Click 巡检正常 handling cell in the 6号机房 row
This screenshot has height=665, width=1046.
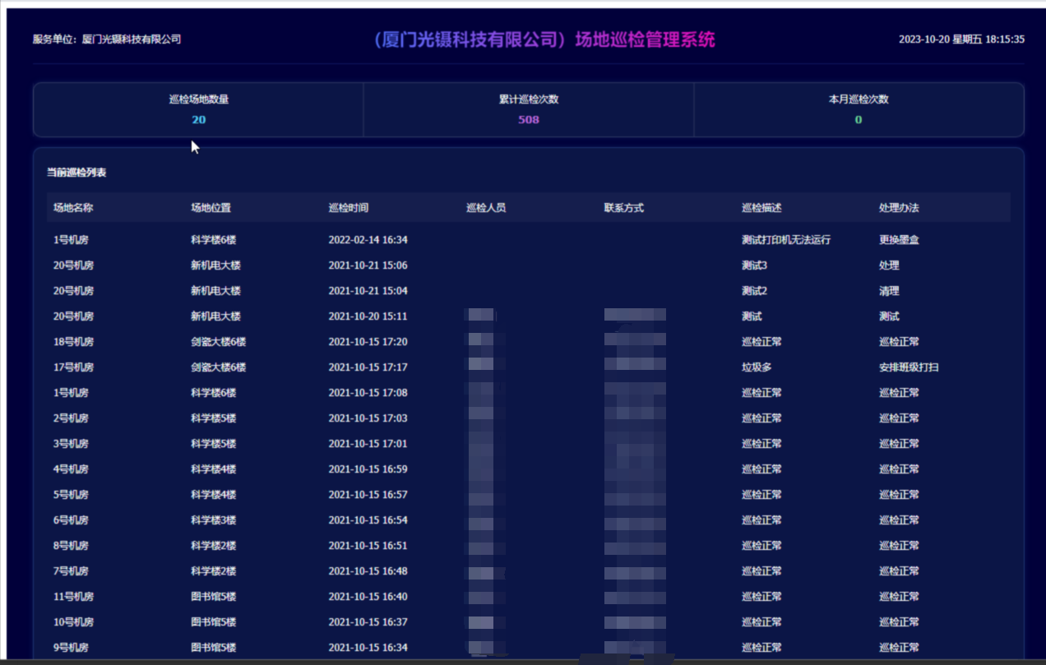click(x=899, y=520)
